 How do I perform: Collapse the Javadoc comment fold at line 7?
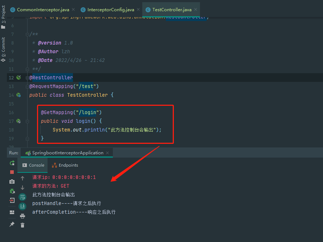pos(27,34)
